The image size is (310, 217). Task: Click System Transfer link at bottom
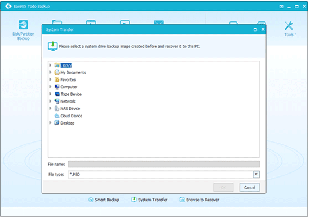point(153,200)
